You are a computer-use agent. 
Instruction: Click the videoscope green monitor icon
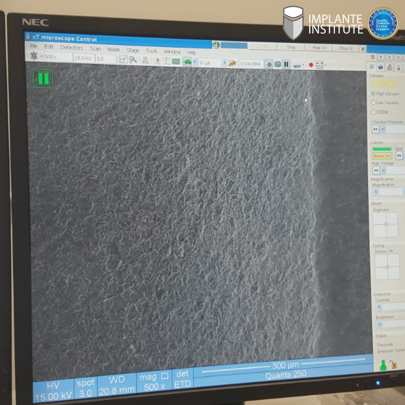tap(176, 61)
